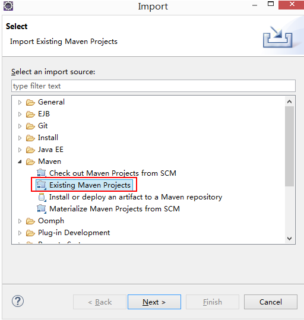Collapse the Maven tree node
Screen dimensions: 304x320
click(20, 161)
